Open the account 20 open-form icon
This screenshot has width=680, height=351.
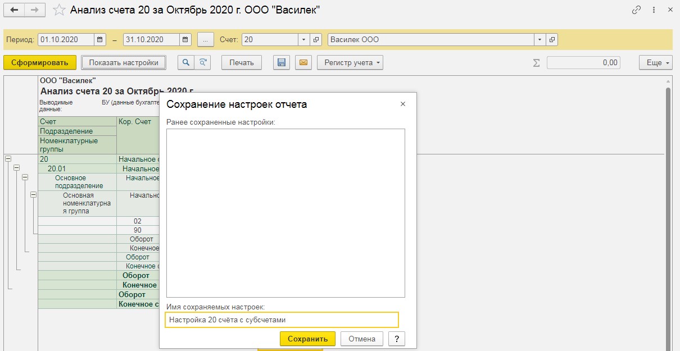[316, 40]
